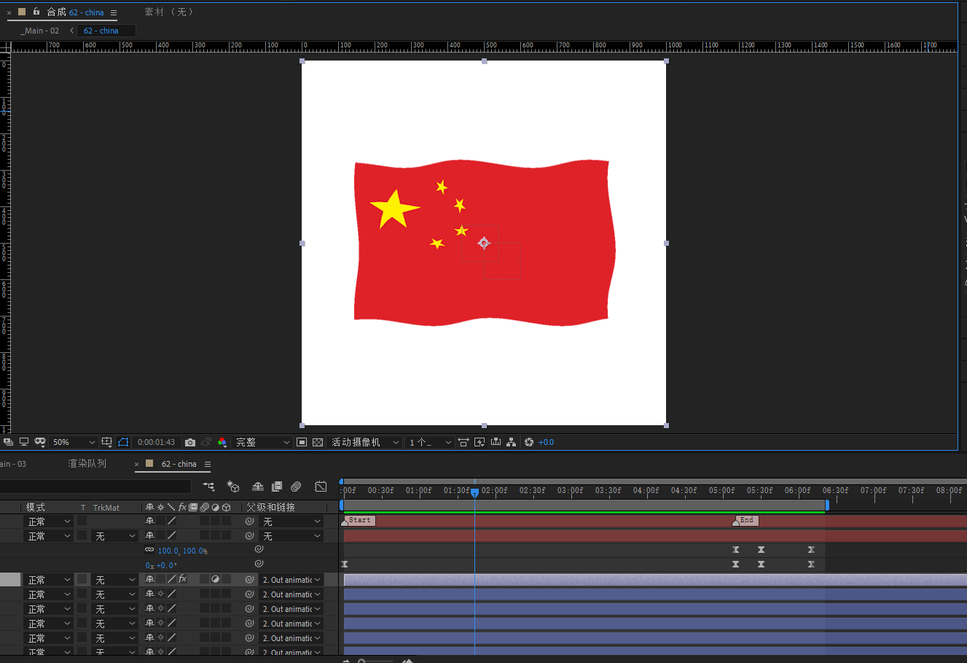Screen dimensions: 967x663
Task: Enable motion blur icon in timeline
Action: (296, 486)
